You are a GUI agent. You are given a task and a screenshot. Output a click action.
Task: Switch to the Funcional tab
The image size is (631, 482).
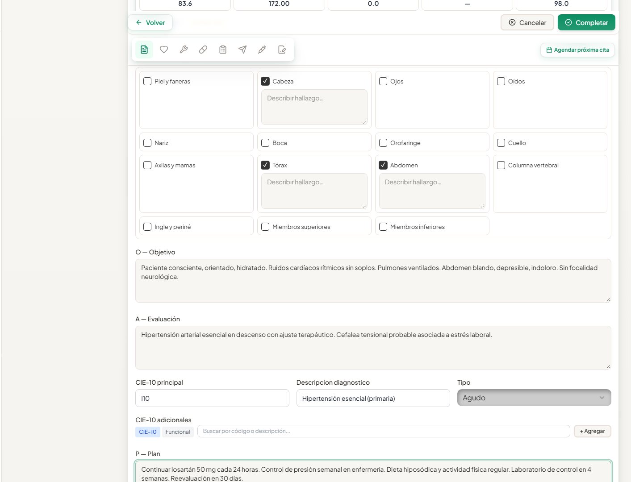(x=178, y=432)
